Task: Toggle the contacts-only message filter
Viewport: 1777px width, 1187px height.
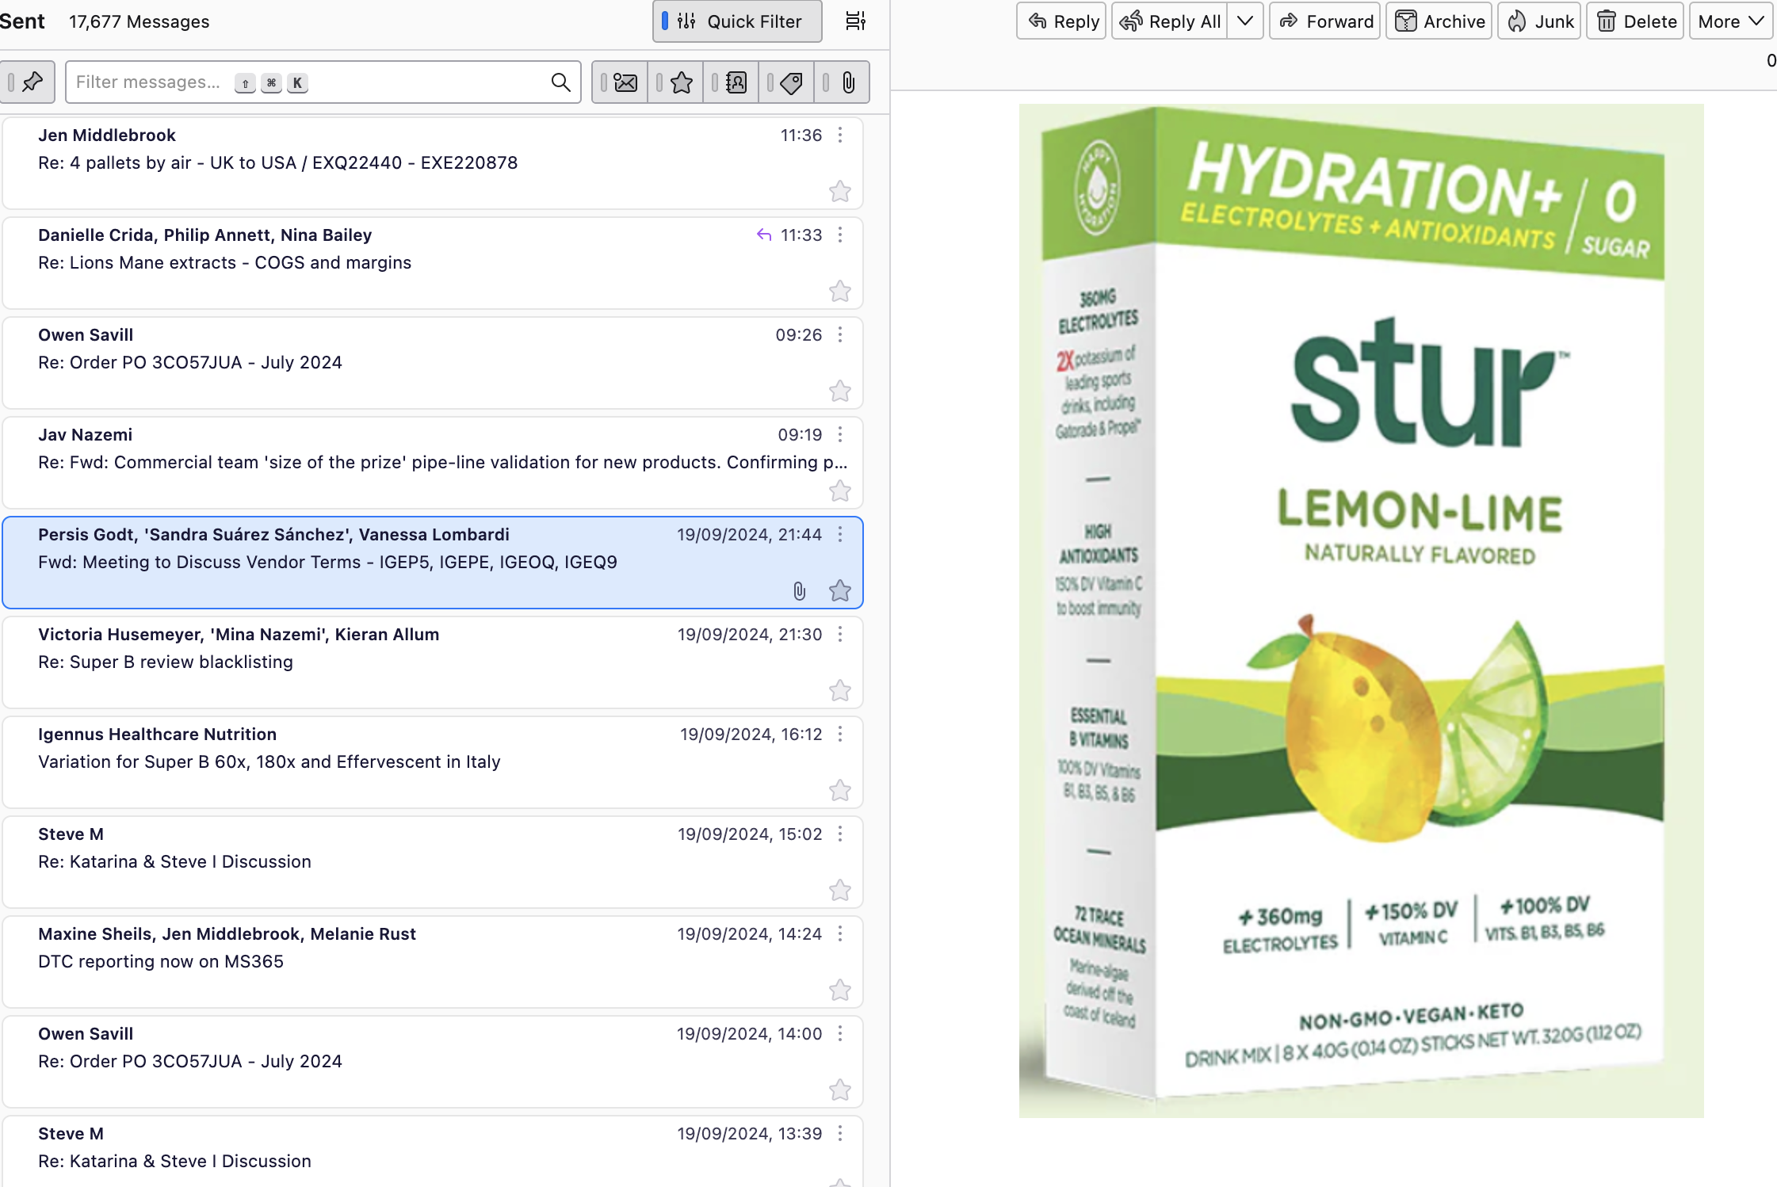Action: [736, 82]
